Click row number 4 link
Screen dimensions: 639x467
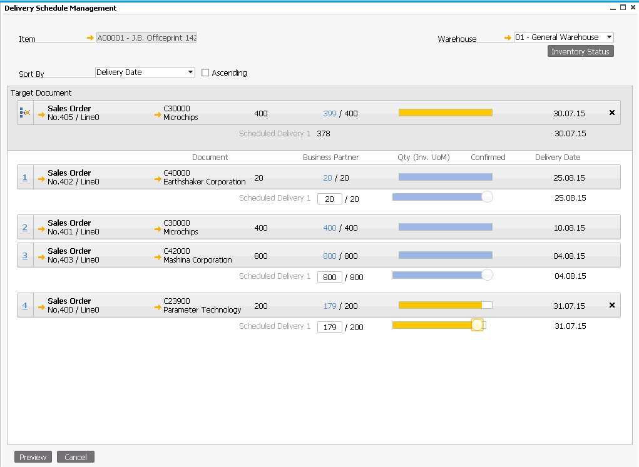[x=25, y=305]
